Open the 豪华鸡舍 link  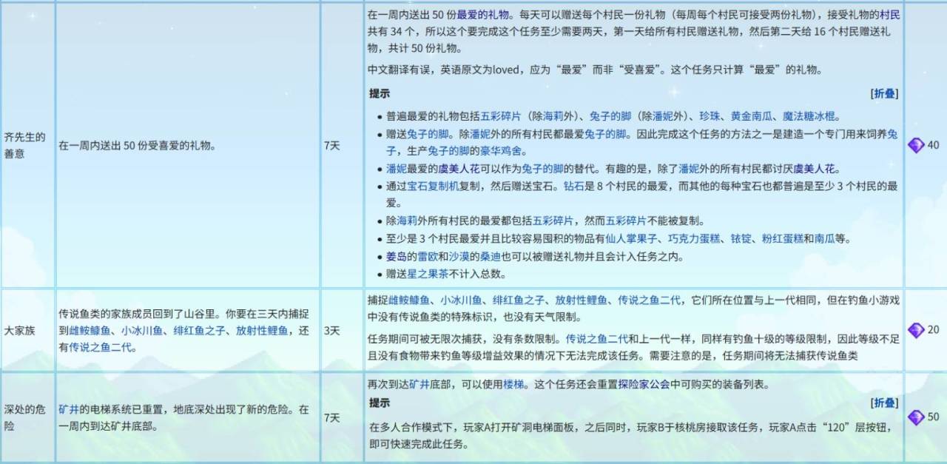pyautogui.click(x=501, y=151)
